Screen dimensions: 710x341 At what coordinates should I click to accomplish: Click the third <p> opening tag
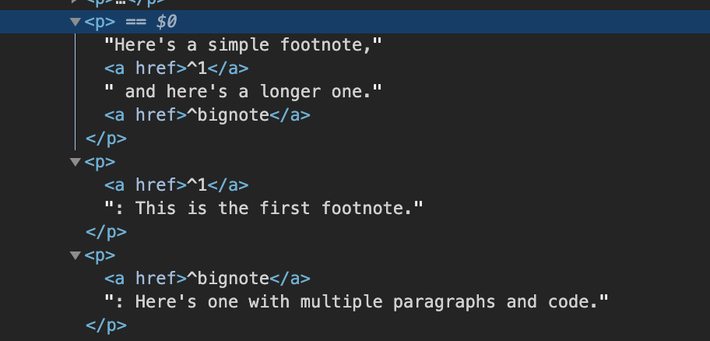click(x=100, y=255)
